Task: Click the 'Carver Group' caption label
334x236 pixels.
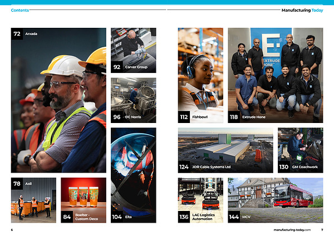Action: [136, 67]
